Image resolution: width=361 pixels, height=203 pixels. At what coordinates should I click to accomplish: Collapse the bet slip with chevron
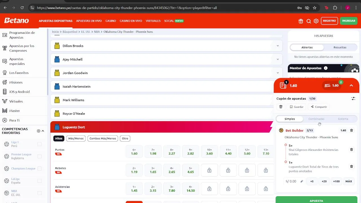coord(351,85)
